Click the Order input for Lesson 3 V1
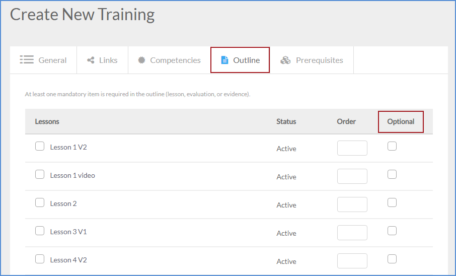456x276 pixels. click(352, 233)
